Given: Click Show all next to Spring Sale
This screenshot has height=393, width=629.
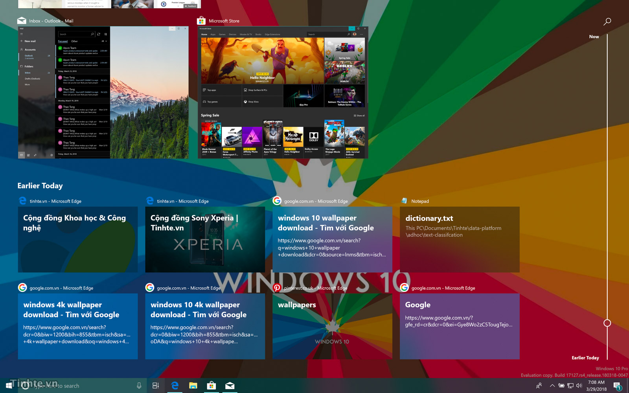Looking at the screenshot, I should click(x=360, y=115).
